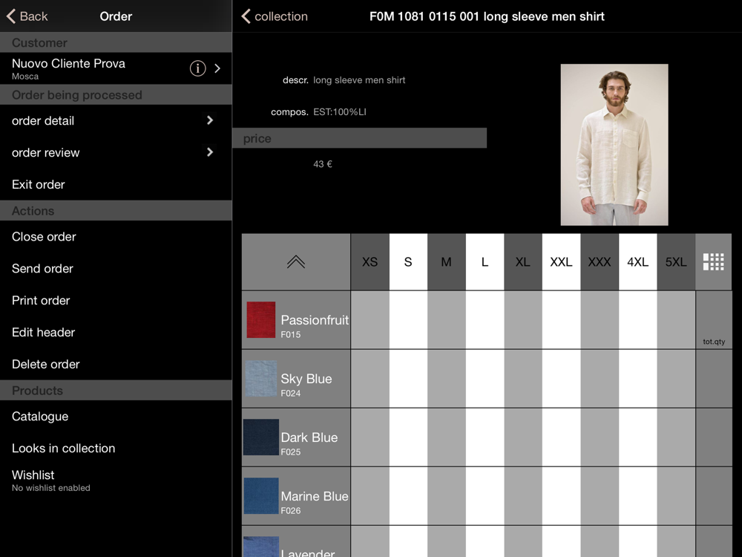Open order detail chevron
This screenshot has height=557, width=742.
click(x=210, y=120)
